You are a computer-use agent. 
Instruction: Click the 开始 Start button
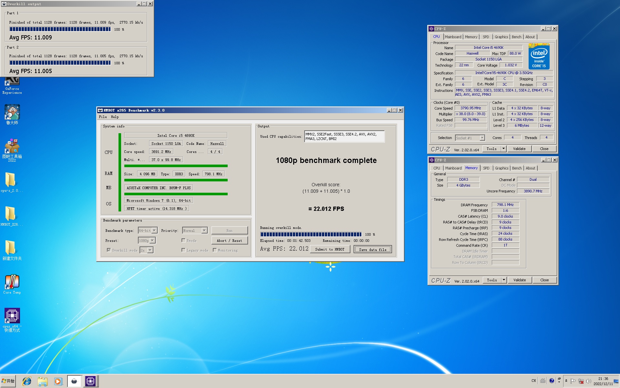(x=8, y=381)
